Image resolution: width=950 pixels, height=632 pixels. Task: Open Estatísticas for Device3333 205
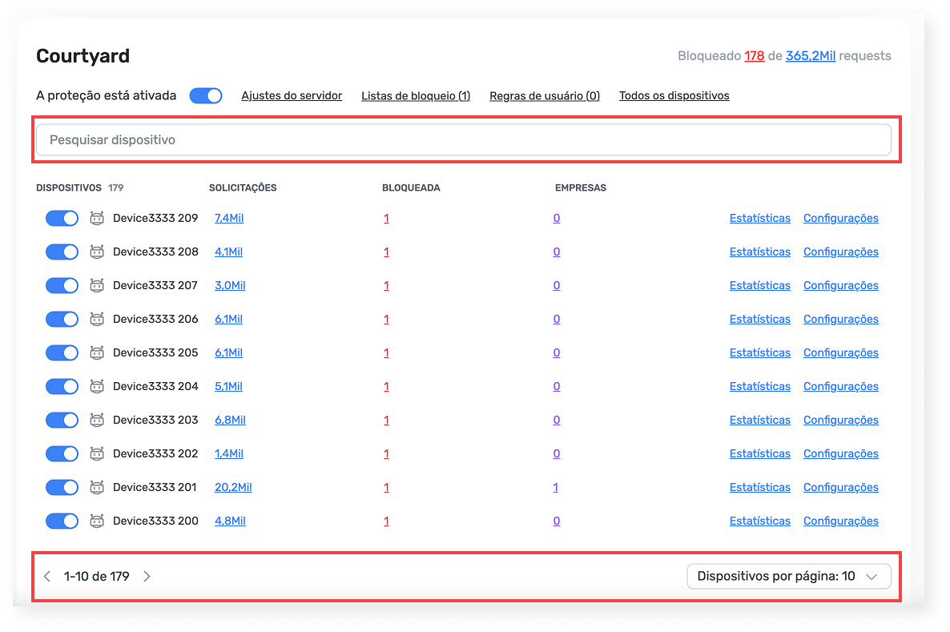759,352
